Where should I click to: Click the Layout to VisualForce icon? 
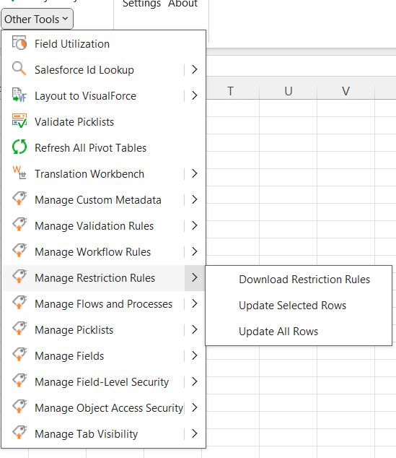(19, 95)
